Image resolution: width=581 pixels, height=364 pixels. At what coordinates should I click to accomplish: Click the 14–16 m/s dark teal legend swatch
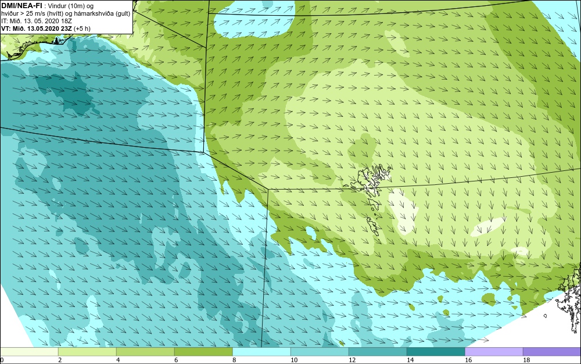tap(436, 352)
